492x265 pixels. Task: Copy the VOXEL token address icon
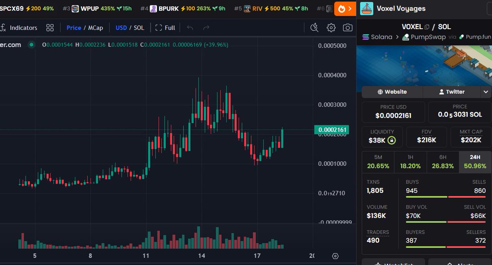tap(427, 27)
